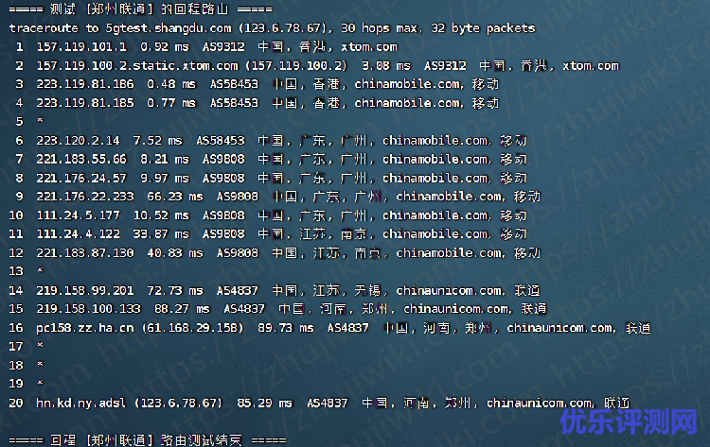710x447 pixels.
Task: Click IP 219.158.99.201 in hop 14
Action: pyautogui.click(x=85, y=291)
